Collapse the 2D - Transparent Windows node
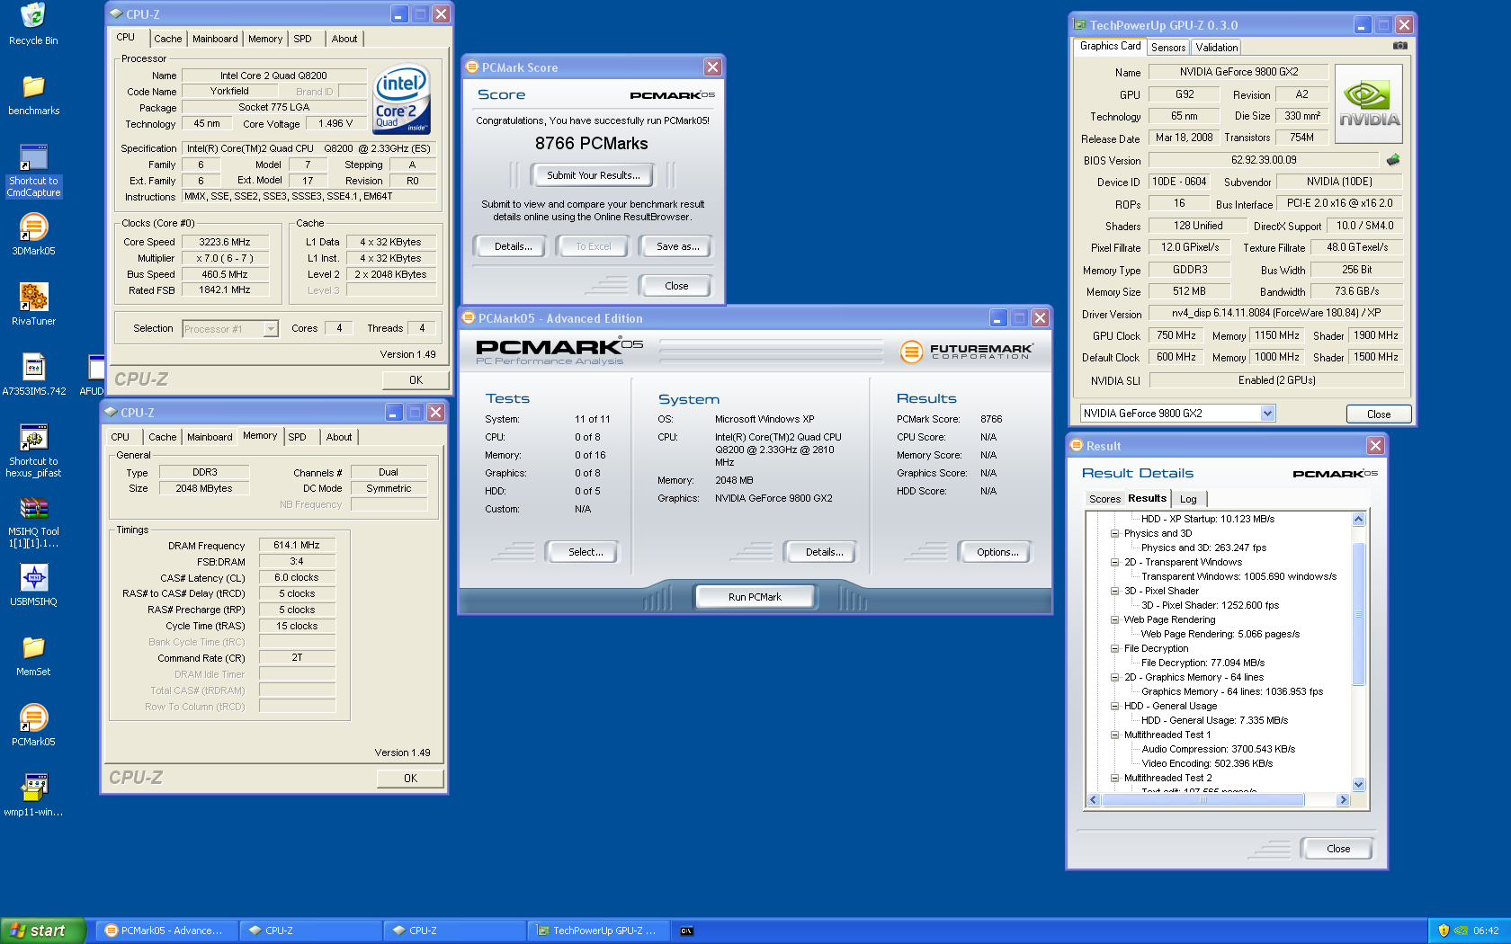Viewport: 1511px width, 944px height. [x=1114, y=562]
